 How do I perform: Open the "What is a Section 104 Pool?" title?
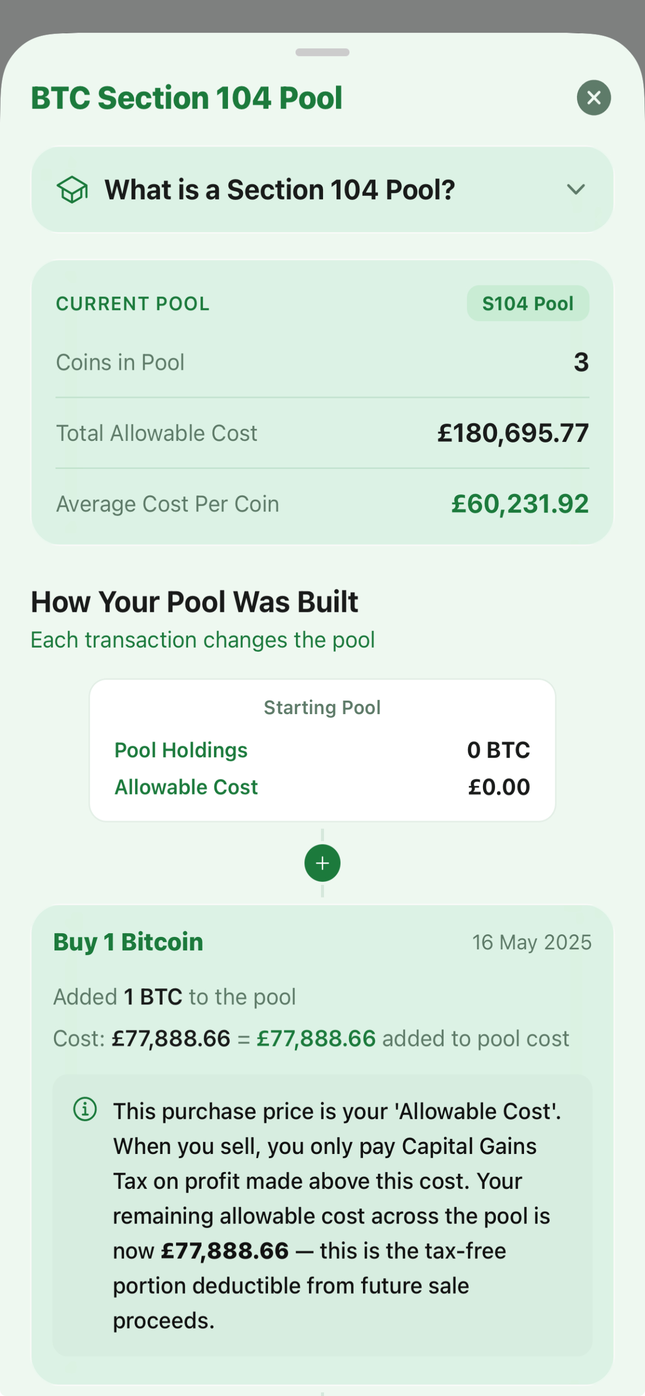pos(280,190)
